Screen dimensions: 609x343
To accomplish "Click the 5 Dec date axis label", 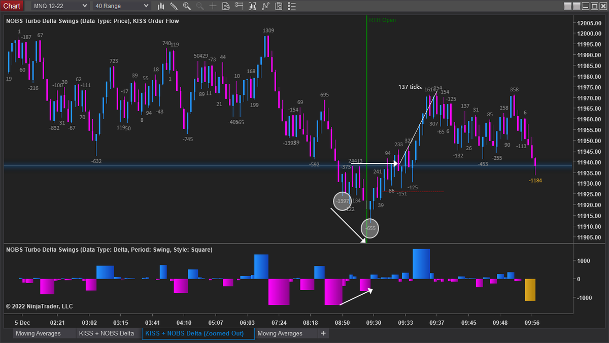I will pyautogui.click(x=22, y=322).
